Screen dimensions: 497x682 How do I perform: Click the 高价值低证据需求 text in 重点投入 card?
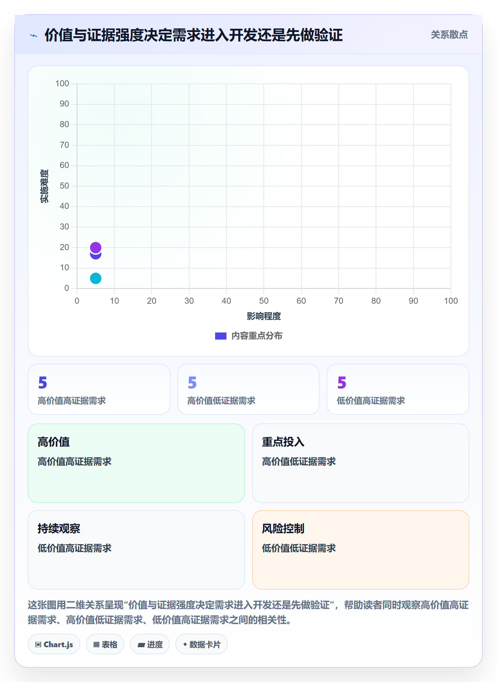(299, 461)
